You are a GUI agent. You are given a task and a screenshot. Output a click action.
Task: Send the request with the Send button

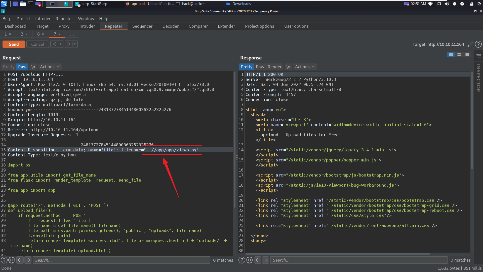coord(14,44)
